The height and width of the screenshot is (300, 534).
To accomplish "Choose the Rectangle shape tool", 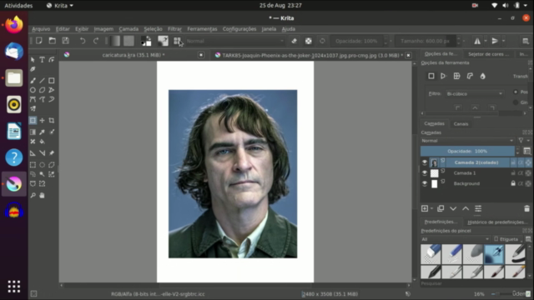I will tap(52, 81).
